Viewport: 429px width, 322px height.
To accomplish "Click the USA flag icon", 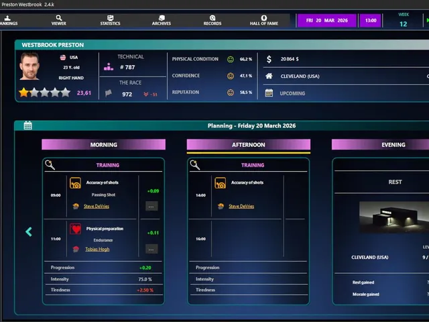I will (x=63, y=58).
